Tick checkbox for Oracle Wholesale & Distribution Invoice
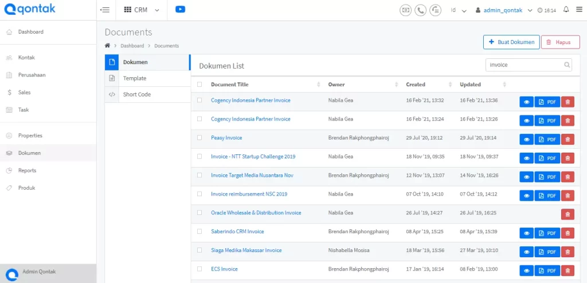 pyautogui.click(x=199, y=213)
